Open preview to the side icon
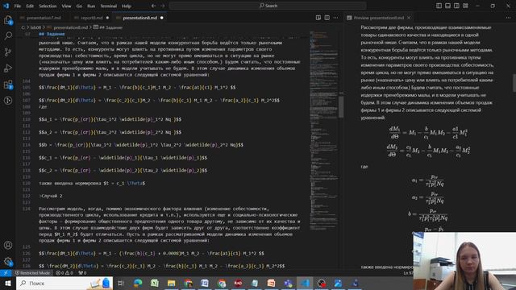This screenshot has width=516, height=290. (318, 18)
